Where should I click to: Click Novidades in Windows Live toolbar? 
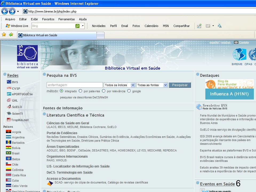(99, 26)
